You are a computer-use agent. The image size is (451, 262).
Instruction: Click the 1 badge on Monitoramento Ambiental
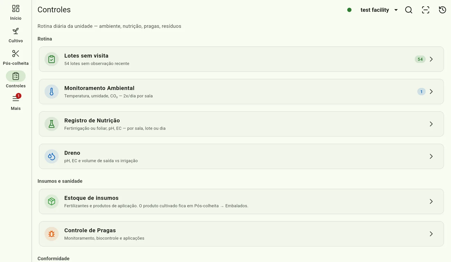(421, 92)
